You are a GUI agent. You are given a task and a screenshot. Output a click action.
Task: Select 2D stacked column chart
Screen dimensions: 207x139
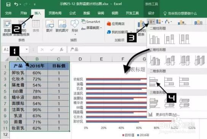(x=170, y=39)
